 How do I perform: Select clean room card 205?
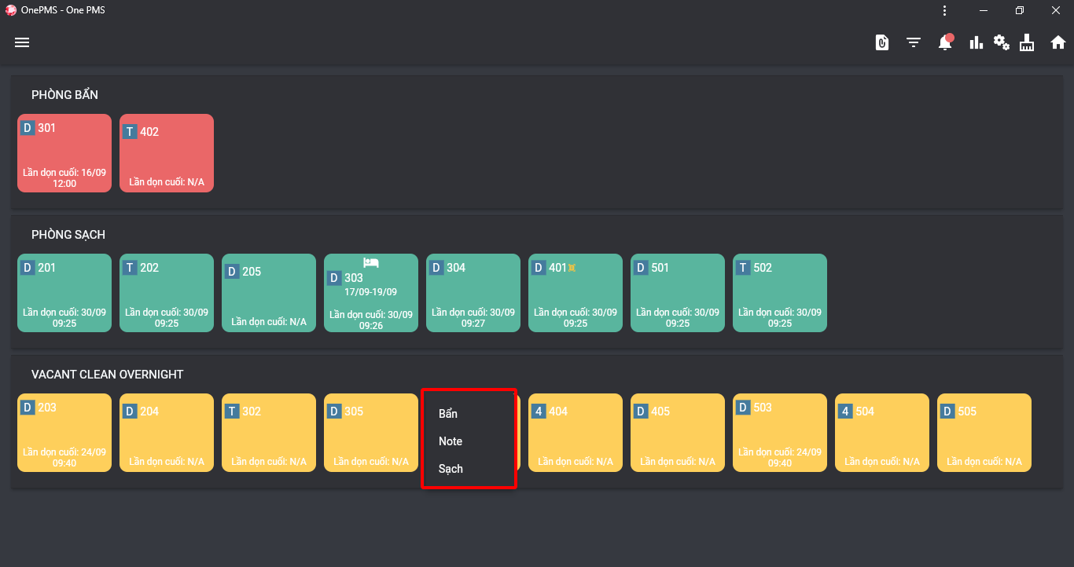coord(269,293)
